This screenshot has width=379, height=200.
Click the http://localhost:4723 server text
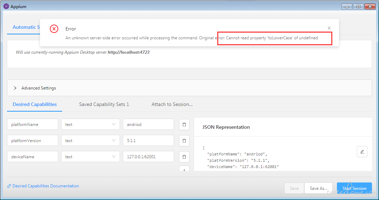click(x=128, y=52)
